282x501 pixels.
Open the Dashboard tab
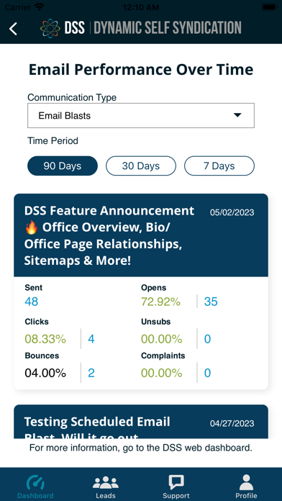click(x=35, y=487)
